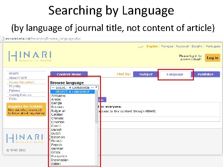
Task: Choose Danish language option
Action: (56, 130)
